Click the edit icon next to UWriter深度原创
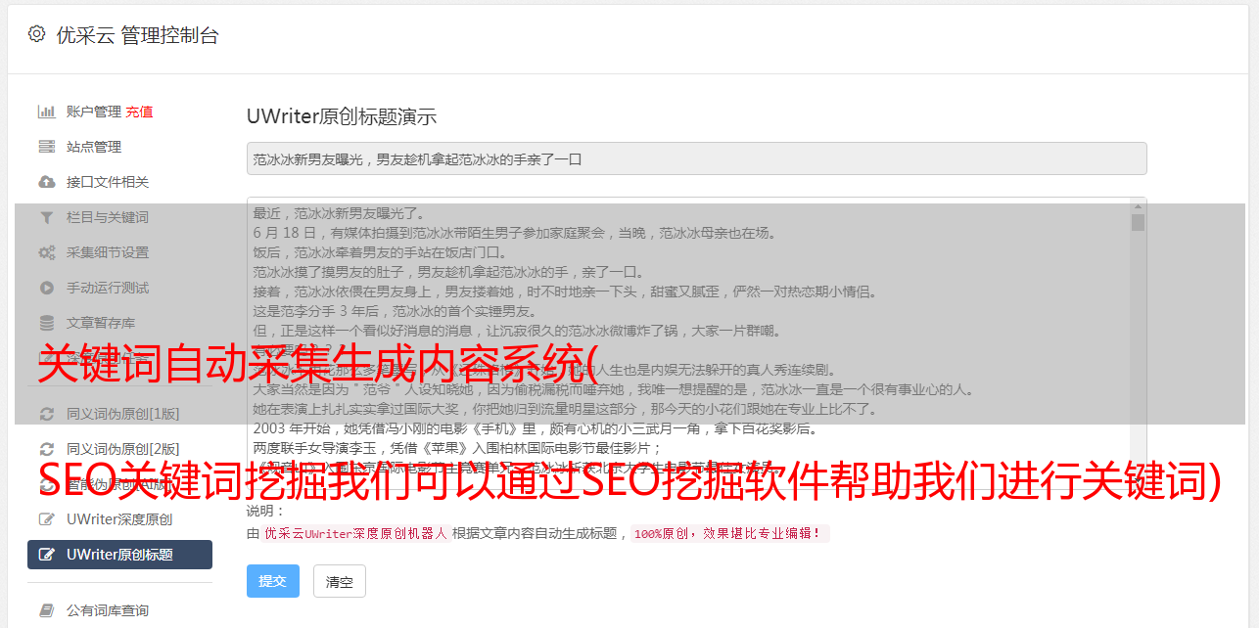This screenshot has height=628, width=1259. click(46, 519)
